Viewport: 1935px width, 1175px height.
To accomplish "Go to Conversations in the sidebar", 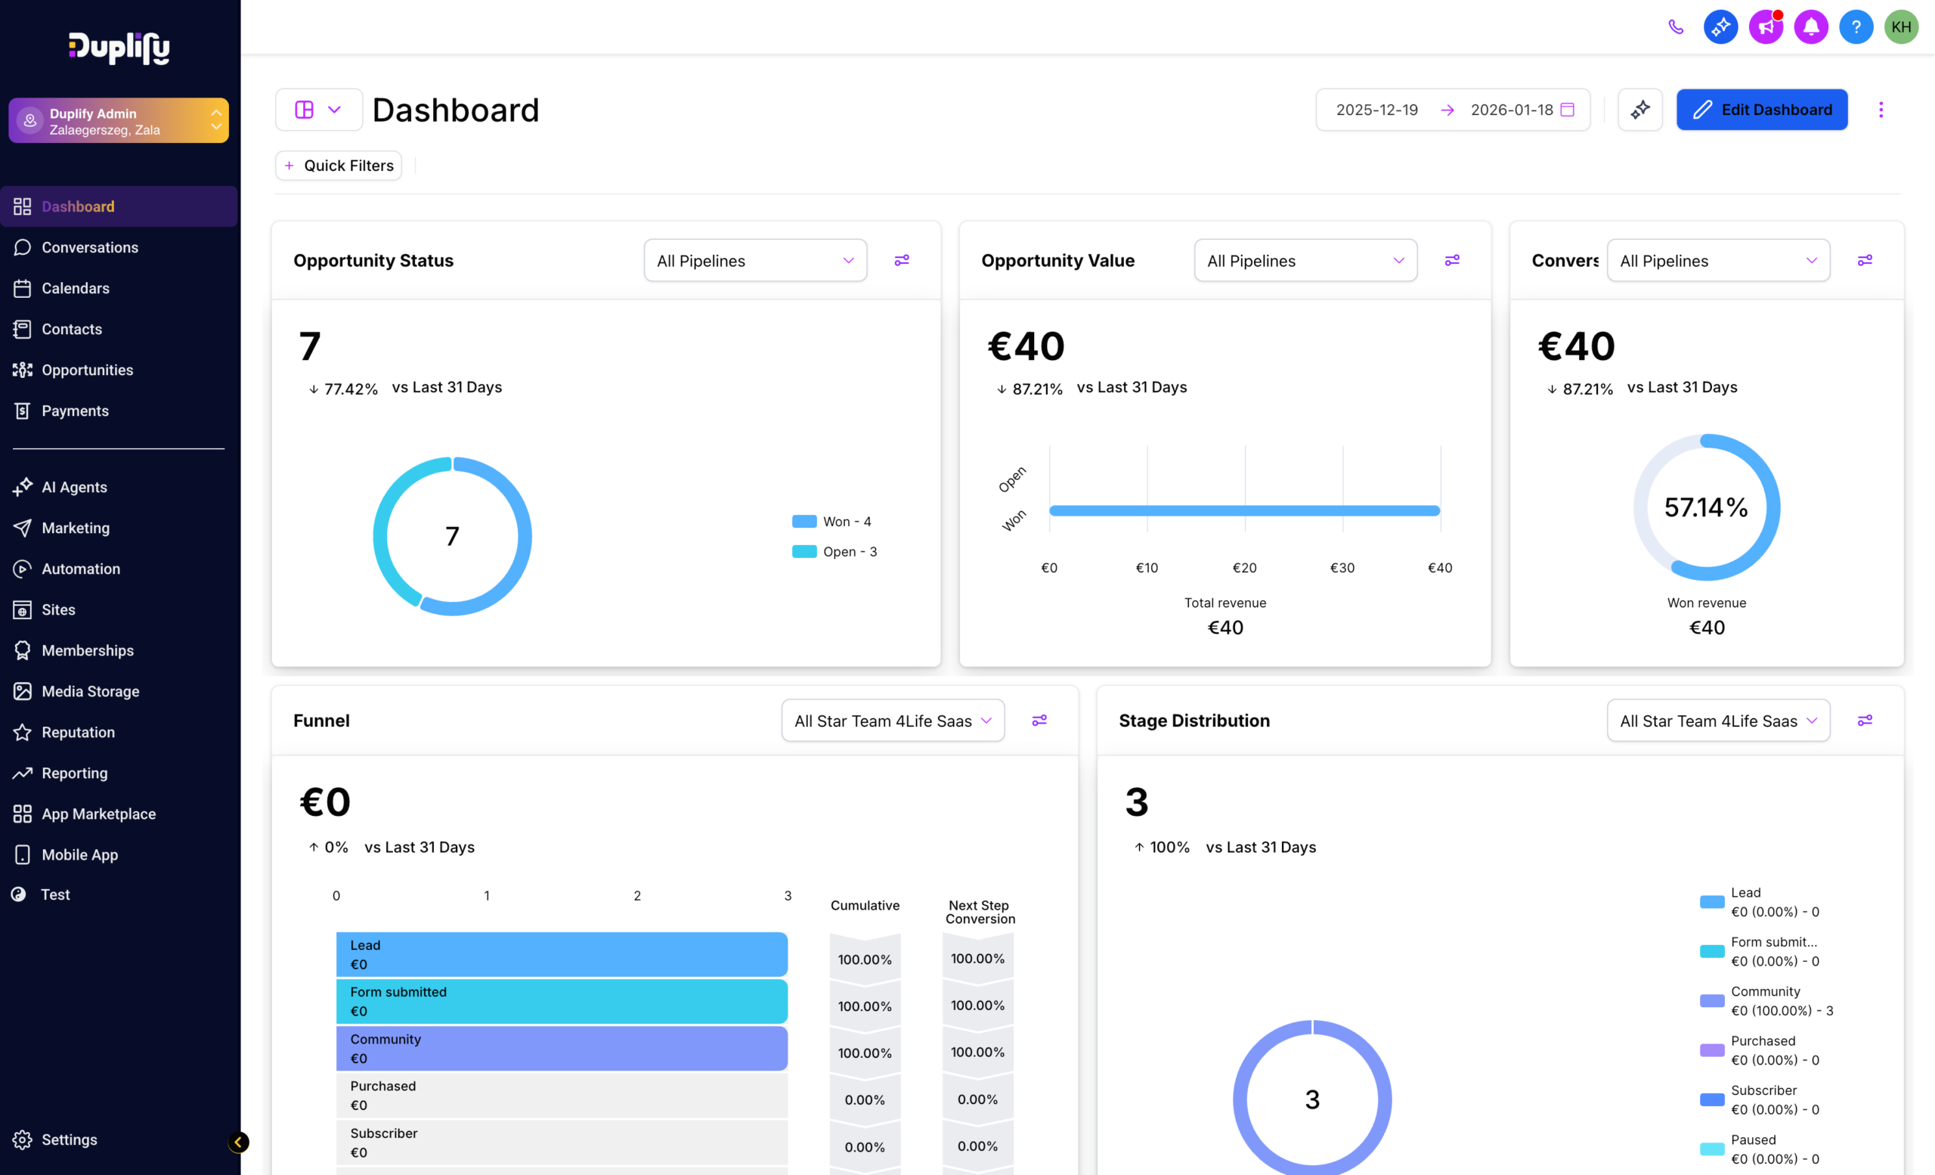I will [x=89, y=247].
